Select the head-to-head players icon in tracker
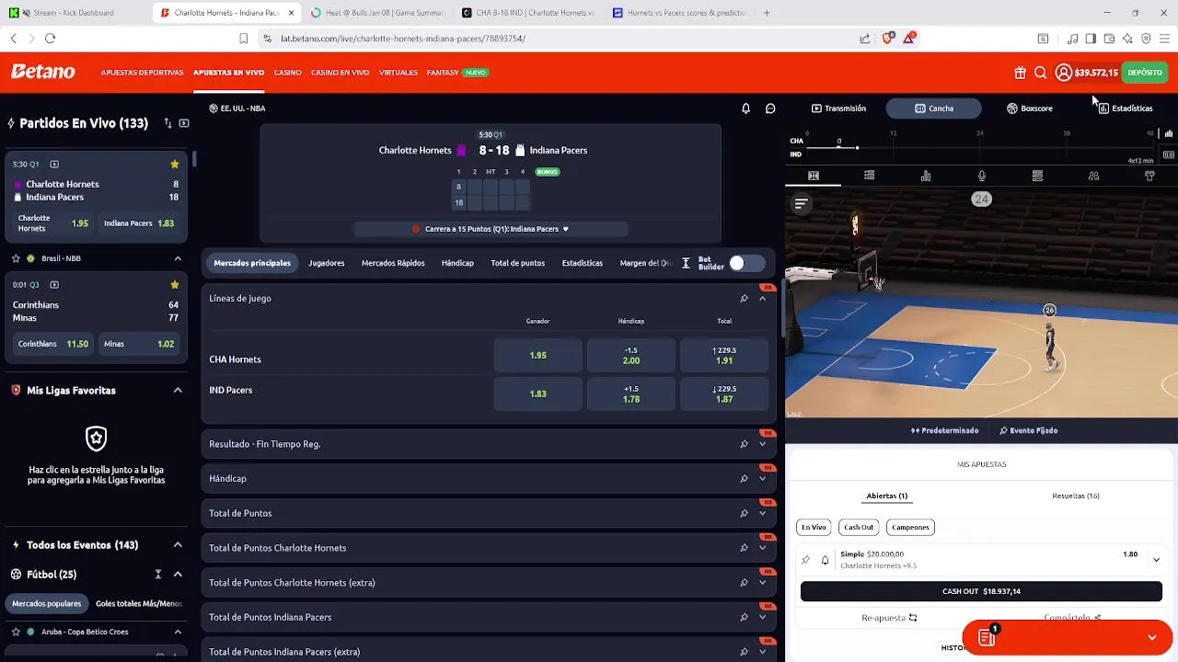Image resolution: width=1178 pixels, height=662 pixels. (1093, 176)
